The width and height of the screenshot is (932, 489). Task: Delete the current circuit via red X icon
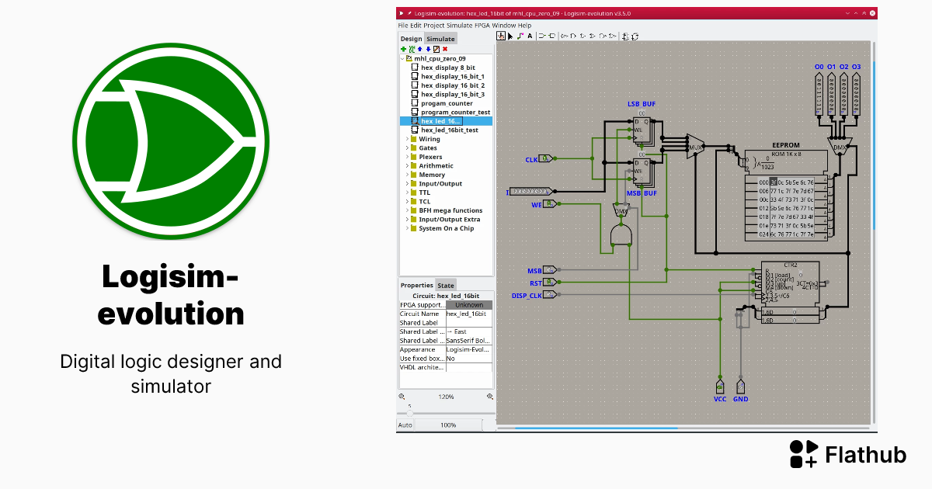coord(445,48)
